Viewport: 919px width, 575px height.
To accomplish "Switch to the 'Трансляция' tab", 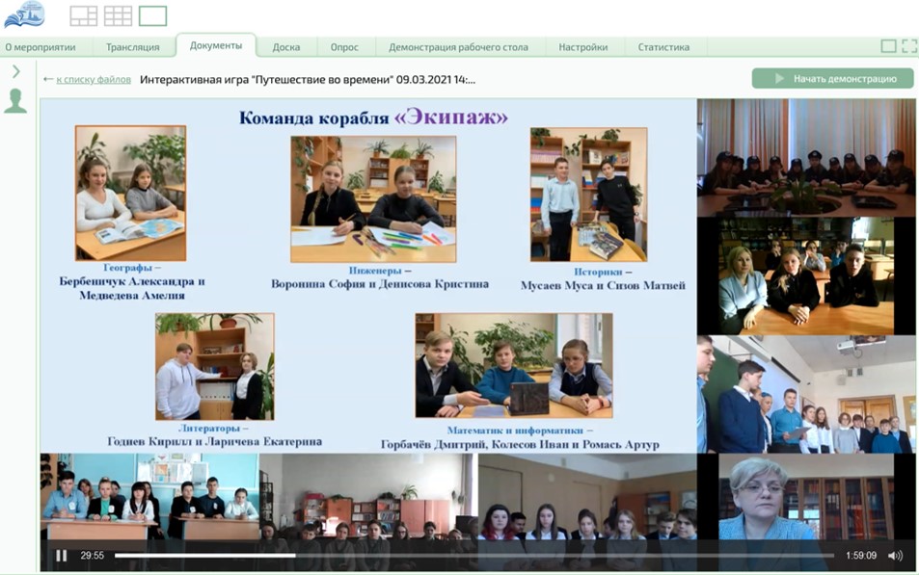I will (x=133, y=47).
